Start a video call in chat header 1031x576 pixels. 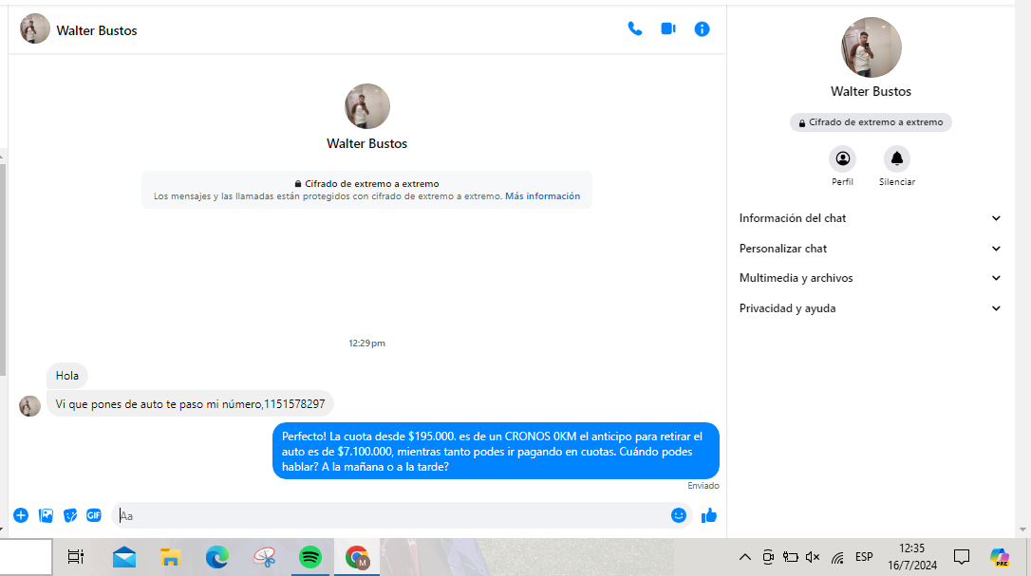668,29
